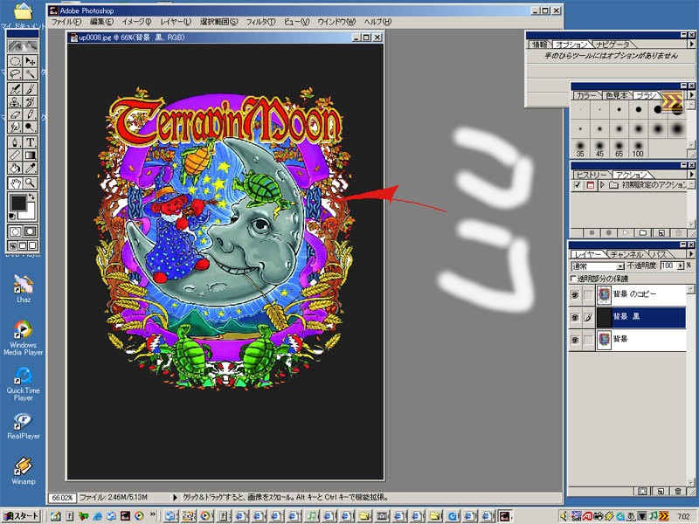The height and width of the screenshot is (524, 699).
Task: Select the Pen tool
Action: click(15, 142)
